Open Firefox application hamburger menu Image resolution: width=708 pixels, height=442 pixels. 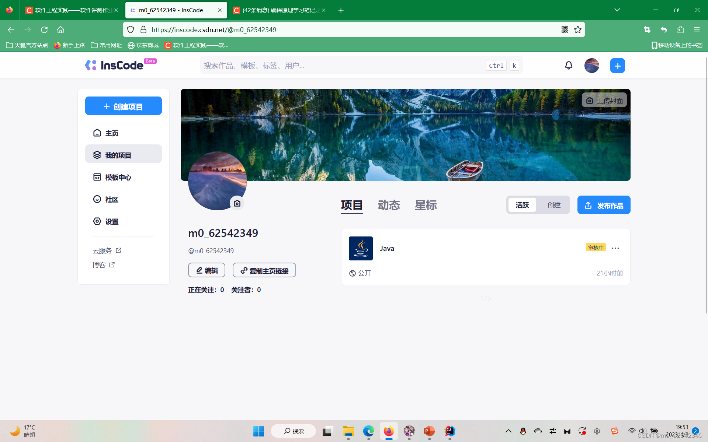click(x=697, y=29)
